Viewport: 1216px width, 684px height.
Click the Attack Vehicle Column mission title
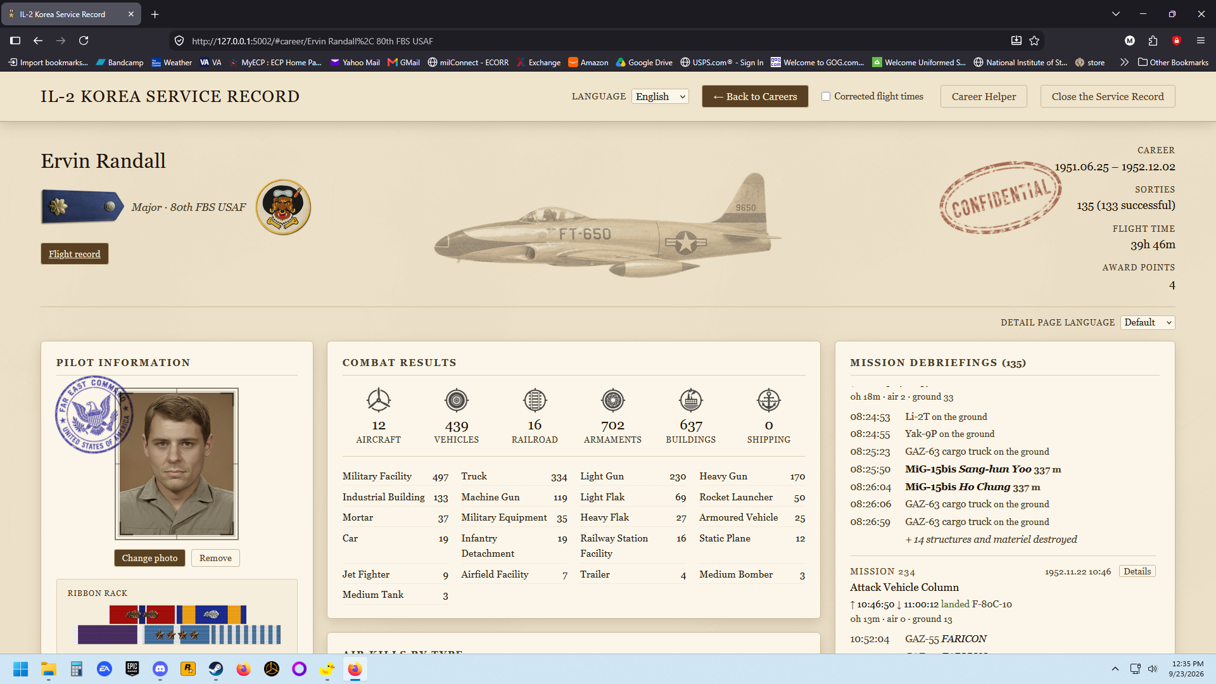pyautogui.click(x=904, y=587)
